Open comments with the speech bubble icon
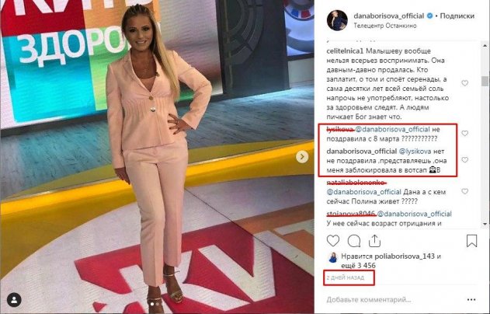490x314 pixels. 354,241
